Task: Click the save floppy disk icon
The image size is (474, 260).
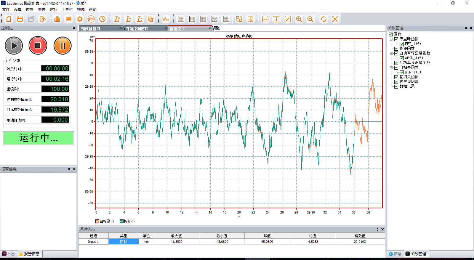Action: pyautogui.click(x=20, y=19)
